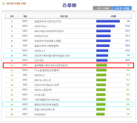Click the 시청률 column header
The width and height of the screenshot is (137, 123).
click(x=113, y=16)
